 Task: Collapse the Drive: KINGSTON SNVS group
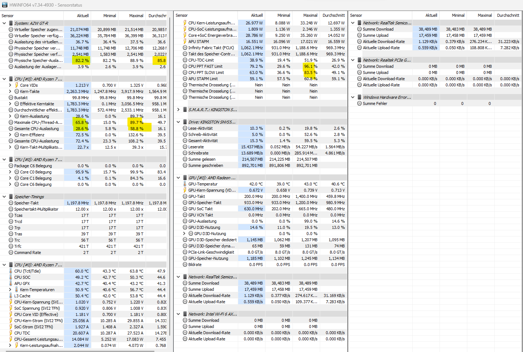point(178,122)
